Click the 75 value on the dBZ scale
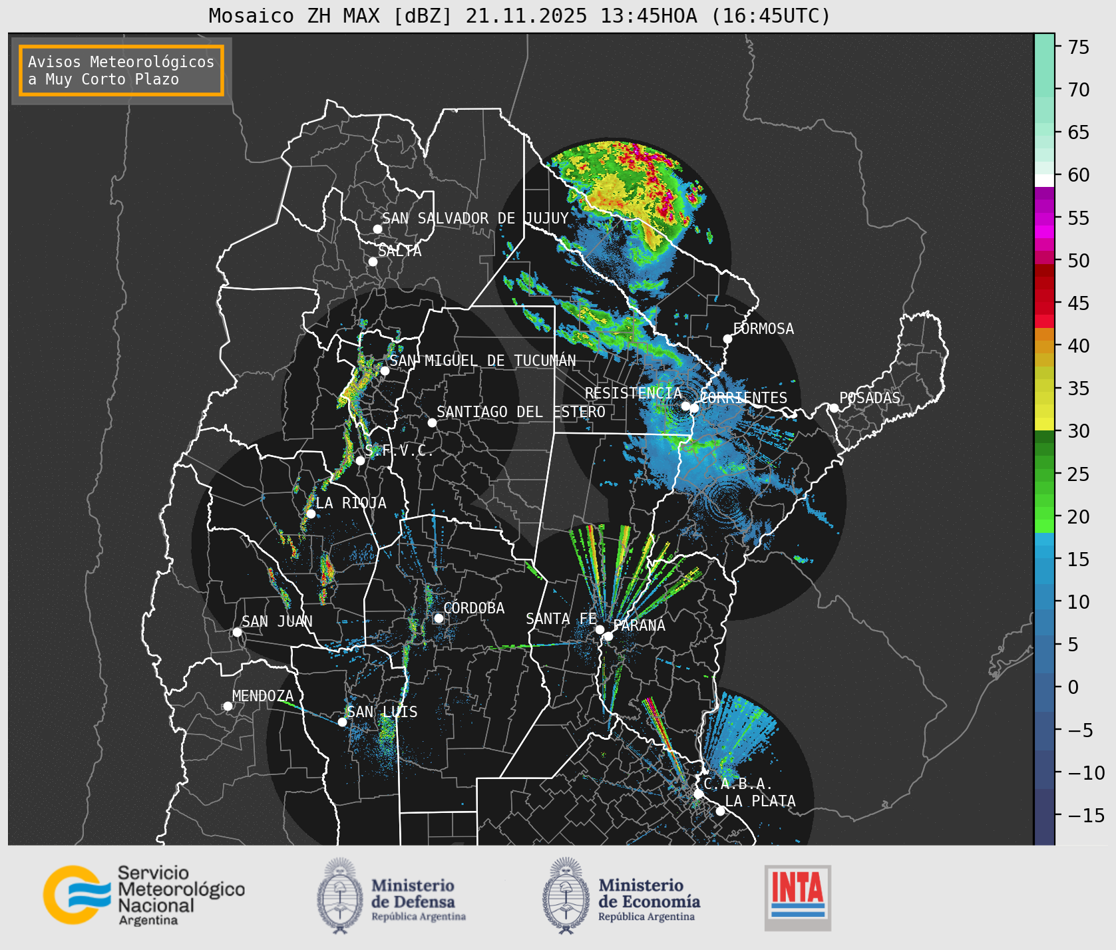This screenshot has width=1116, height=950. click(x=1079, y=47)
